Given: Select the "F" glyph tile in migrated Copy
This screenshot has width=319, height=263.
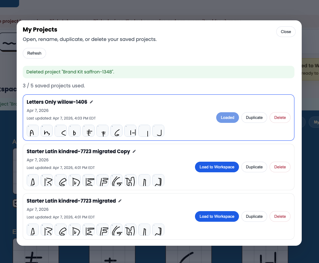Looking at the screenshot, I should [x=102, y=180].
